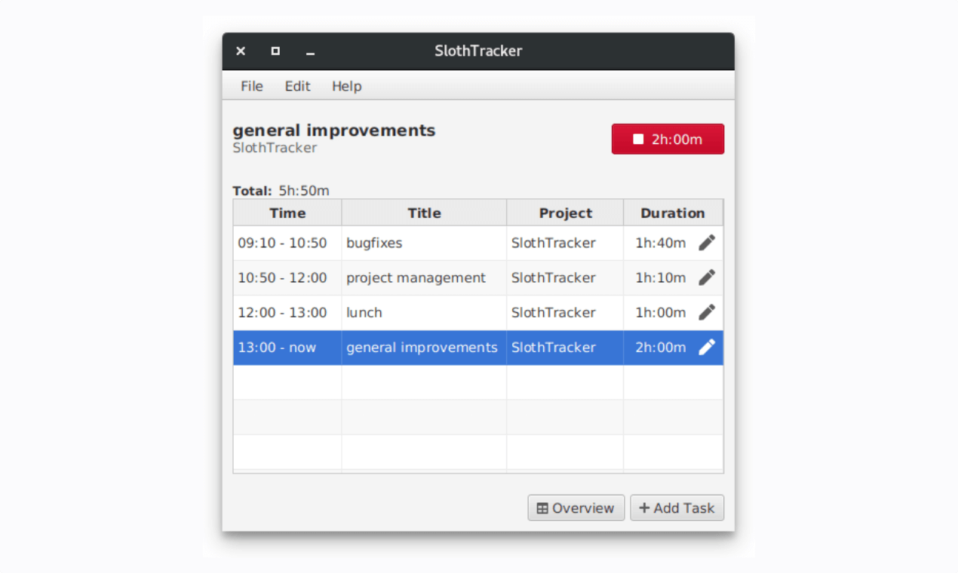Open the Overview window
958x573 pixels.
click(x=576, y=508)
